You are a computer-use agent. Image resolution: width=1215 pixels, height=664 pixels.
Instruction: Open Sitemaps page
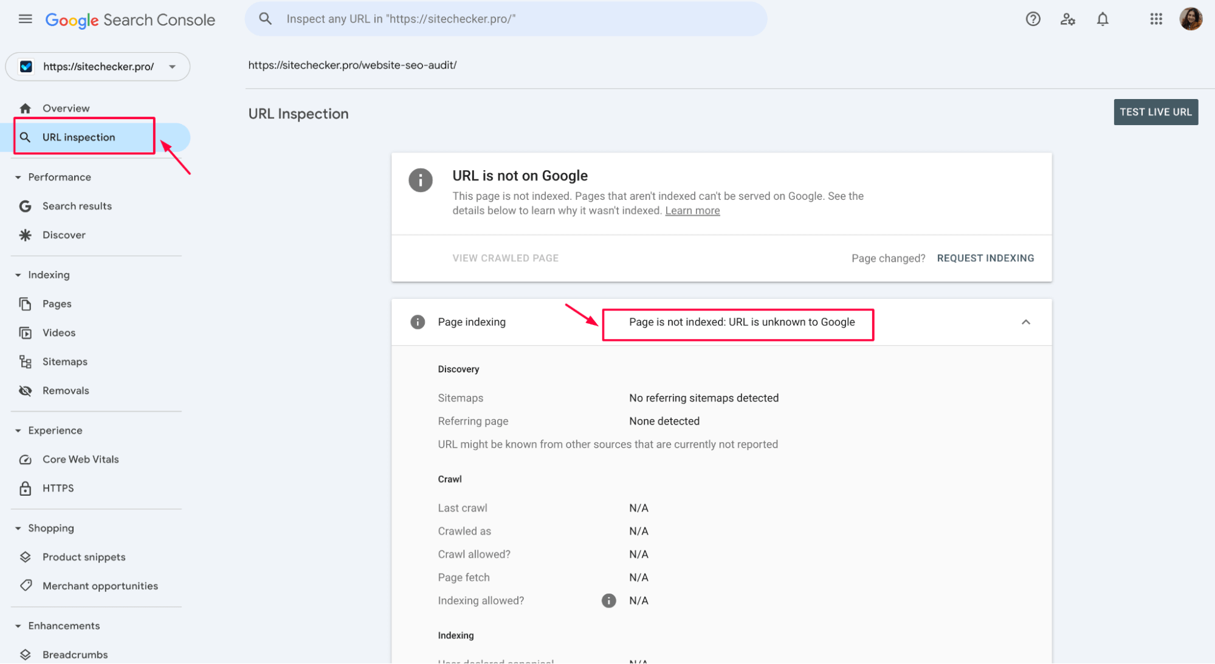(x=64, y=362)
